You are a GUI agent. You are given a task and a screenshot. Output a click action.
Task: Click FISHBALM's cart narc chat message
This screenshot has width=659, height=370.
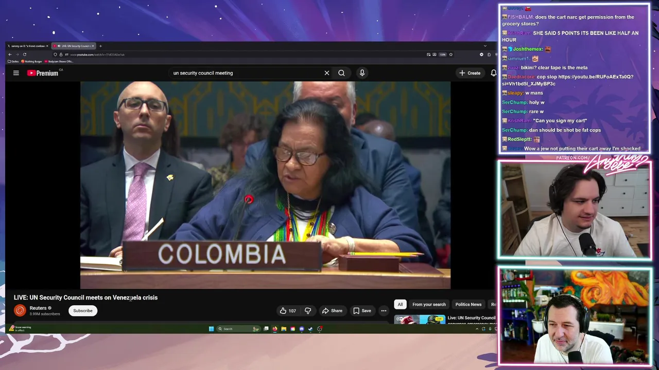pos(568,21)
